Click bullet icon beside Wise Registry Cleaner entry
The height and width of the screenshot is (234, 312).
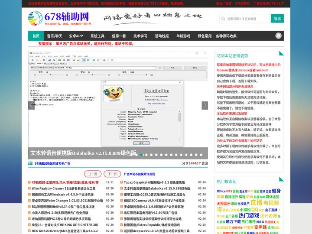point(29,188)
